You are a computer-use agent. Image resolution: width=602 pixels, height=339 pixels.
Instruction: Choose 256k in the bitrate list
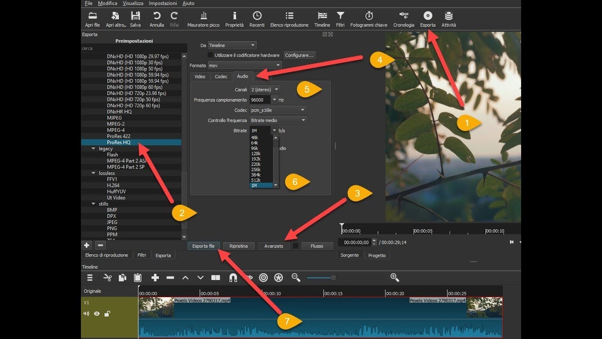[x=256, y=169]
